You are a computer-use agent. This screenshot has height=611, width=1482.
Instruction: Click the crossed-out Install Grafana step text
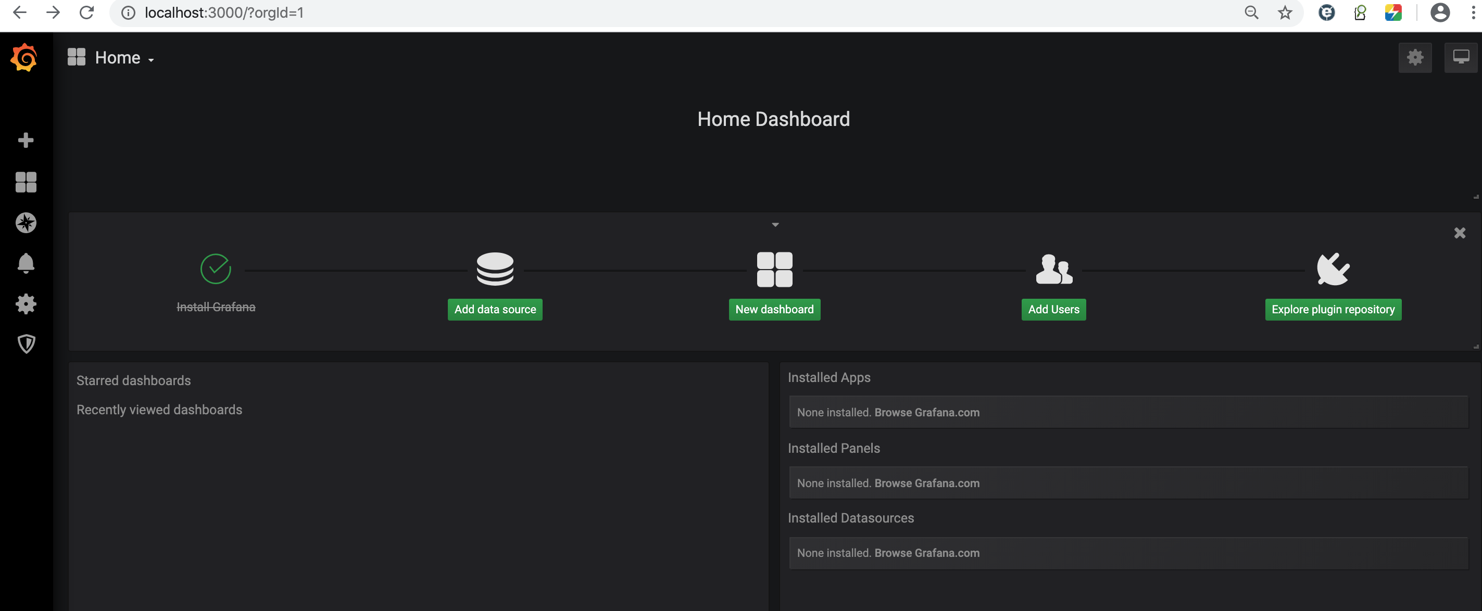216,307
